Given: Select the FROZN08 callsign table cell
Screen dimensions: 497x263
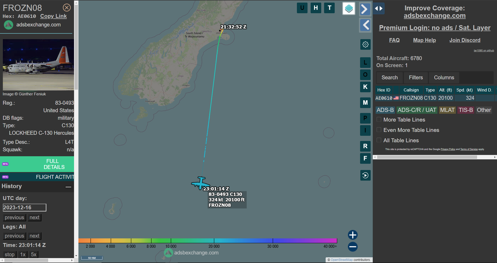Looking at the screenshot, I should pyautogui.click(x=411, y=98).
